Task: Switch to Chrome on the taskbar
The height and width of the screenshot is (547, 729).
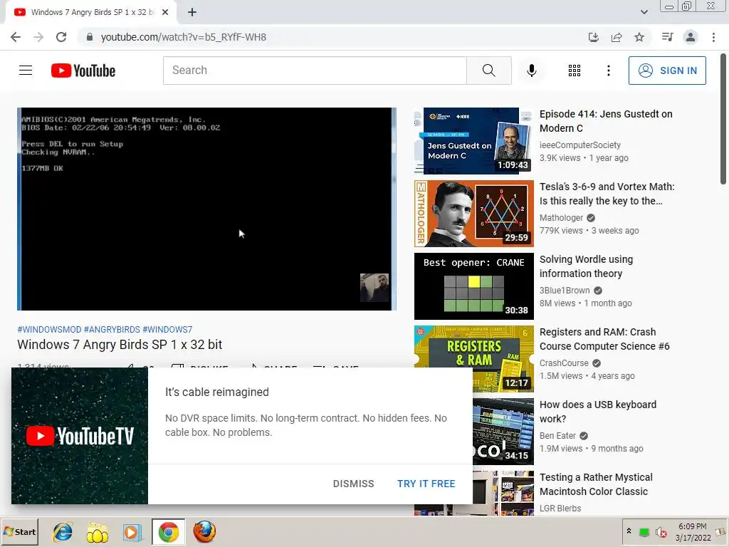Action: [168, 531]
